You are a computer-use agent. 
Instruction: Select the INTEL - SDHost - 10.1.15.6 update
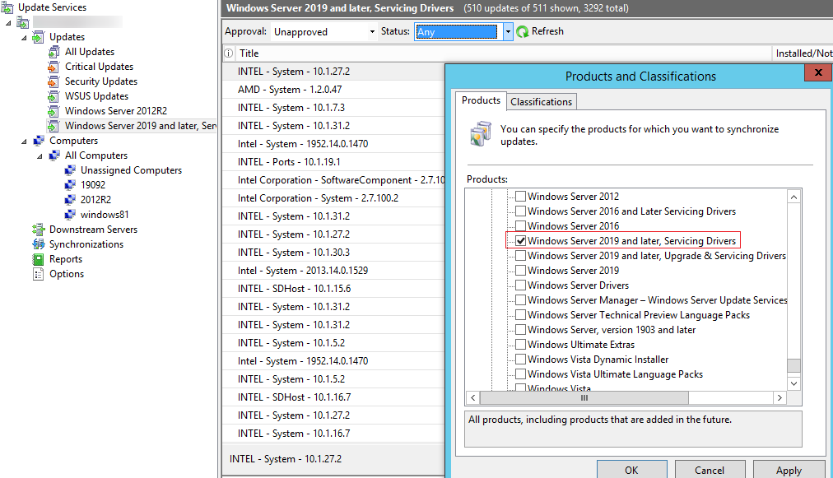[333, 289]
